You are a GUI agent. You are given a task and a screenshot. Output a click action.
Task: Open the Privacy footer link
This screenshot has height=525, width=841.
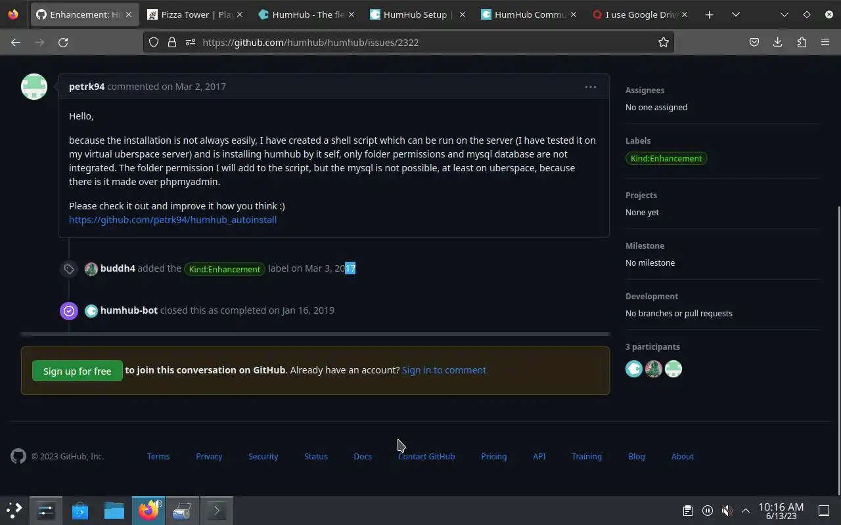click(x=209, y=456)
